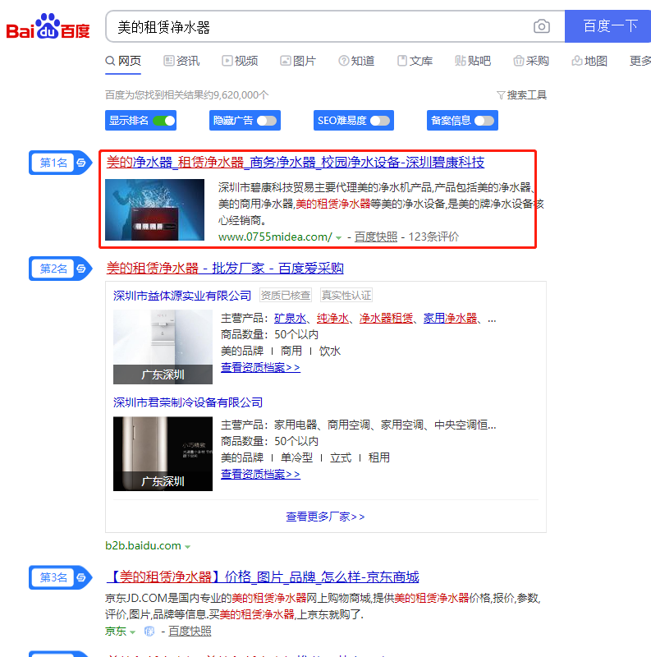
Task: Open the 图片 tab
Action: coord(298,61)
